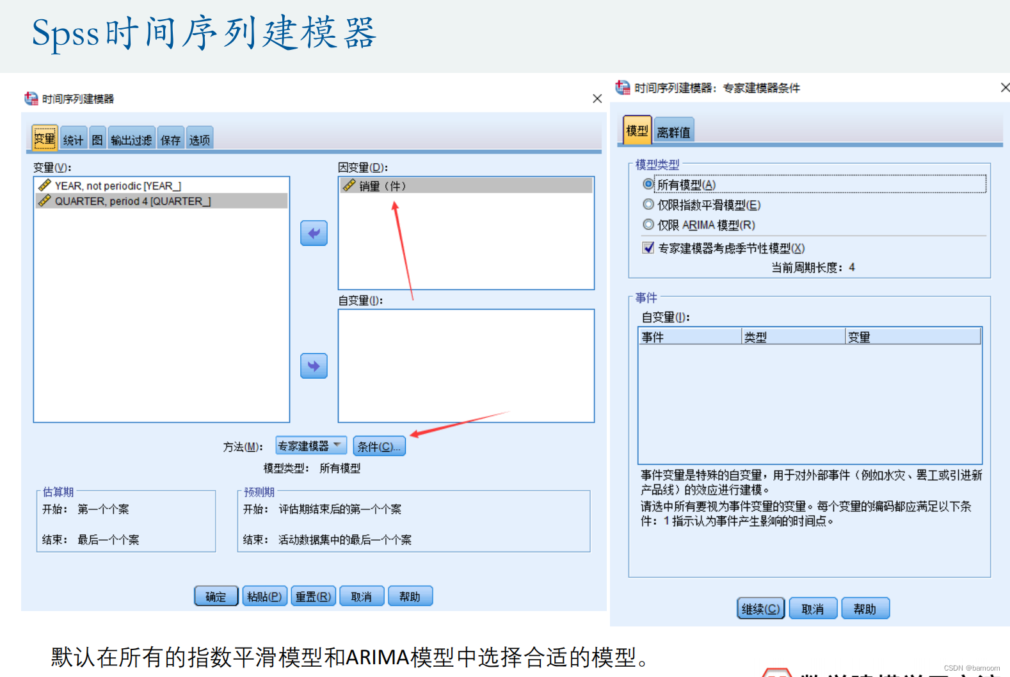Click the 继续(C) button
Viewport: 1010px width, 677px height.
[761, 609]
